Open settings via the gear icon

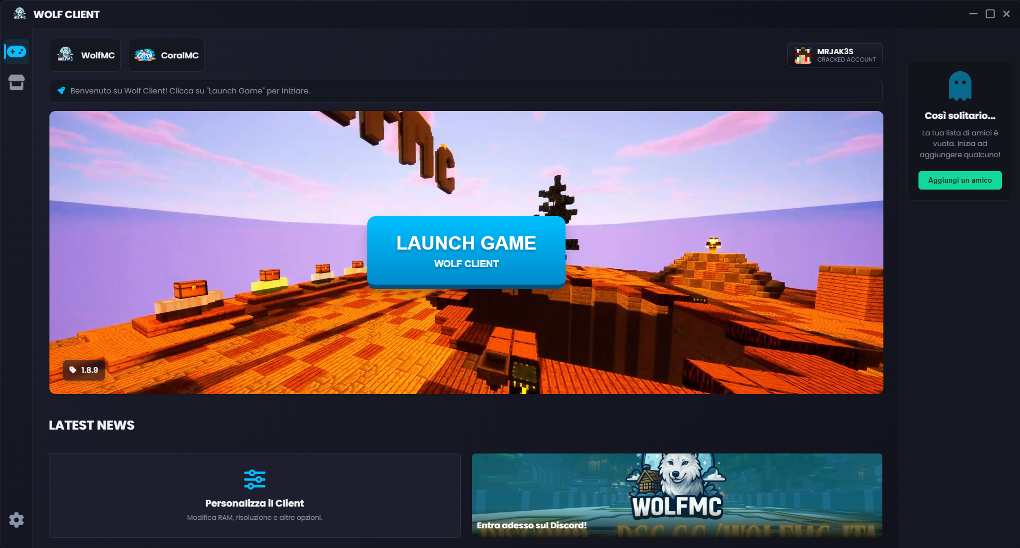[16, 520]
